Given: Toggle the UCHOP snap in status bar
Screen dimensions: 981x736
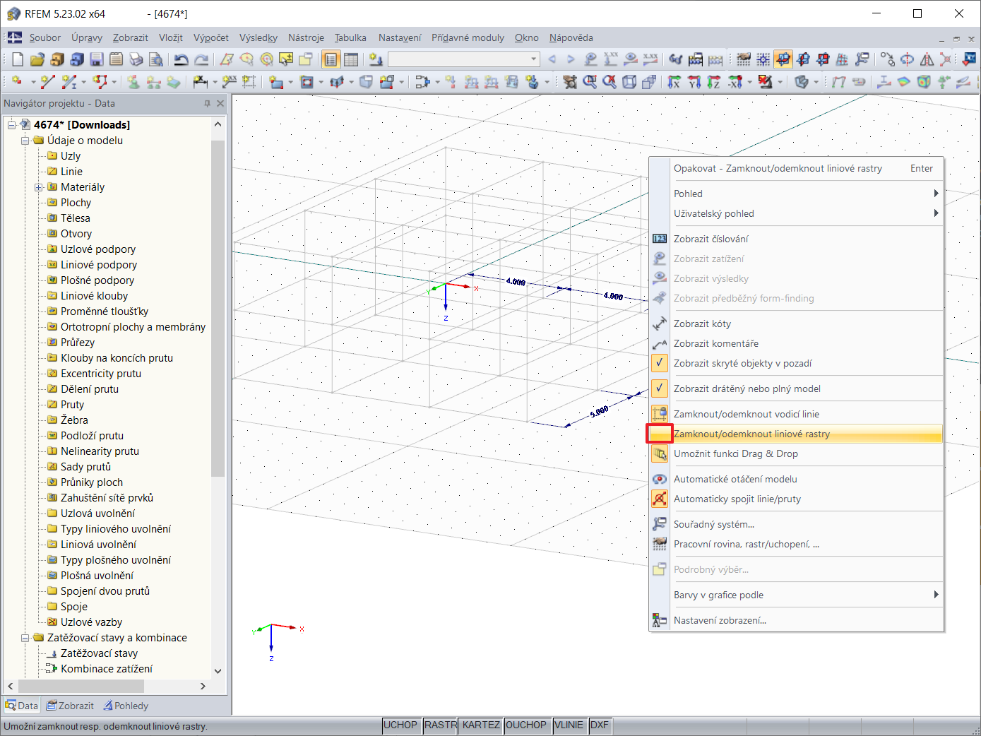Looking at the screenshot, I should click(x=400, y=725).
